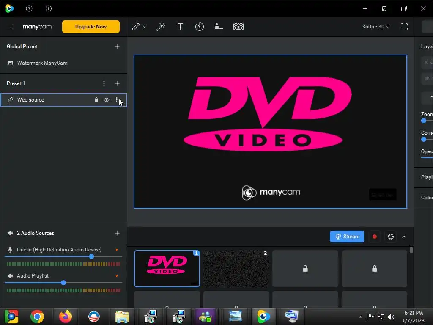Open Chrome from the taskbar
Screen dimensions: 433x325
[x=37, y=317]
